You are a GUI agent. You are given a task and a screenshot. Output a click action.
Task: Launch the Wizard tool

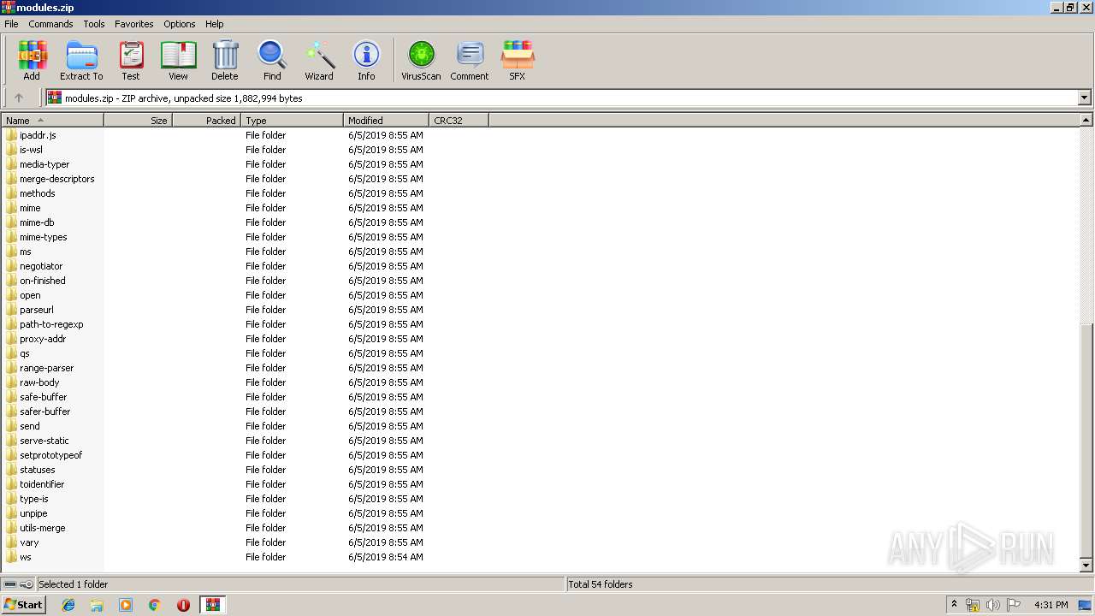click(319, 60)
